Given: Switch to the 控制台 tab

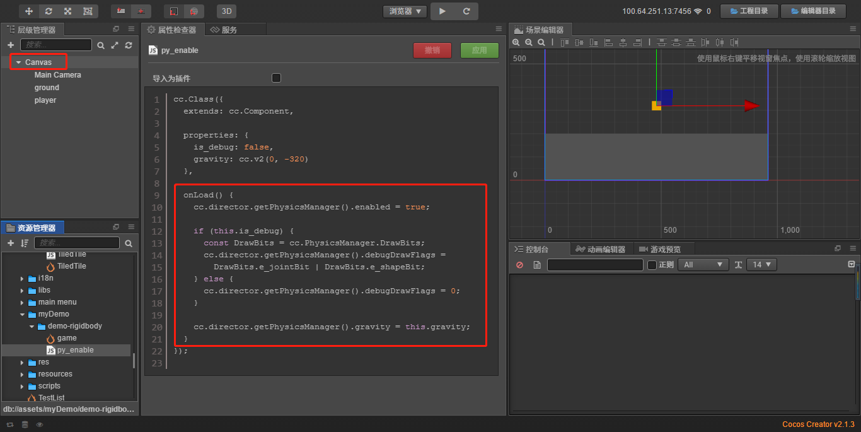Looking at the screenshot, I should [539, 249].
